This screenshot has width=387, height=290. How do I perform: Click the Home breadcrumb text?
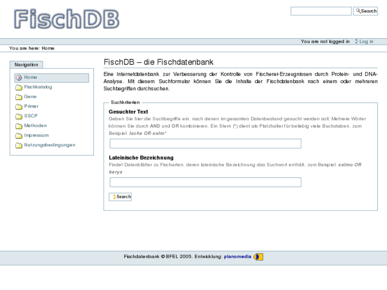48,48
